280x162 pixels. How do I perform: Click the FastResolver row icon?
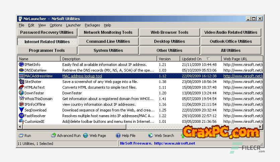(x=21, y=115)
